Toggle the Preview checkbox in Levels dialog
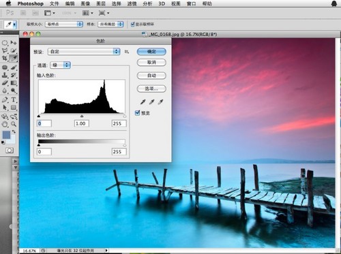Screen dimensions: 341x254 (x=137, y=112)
